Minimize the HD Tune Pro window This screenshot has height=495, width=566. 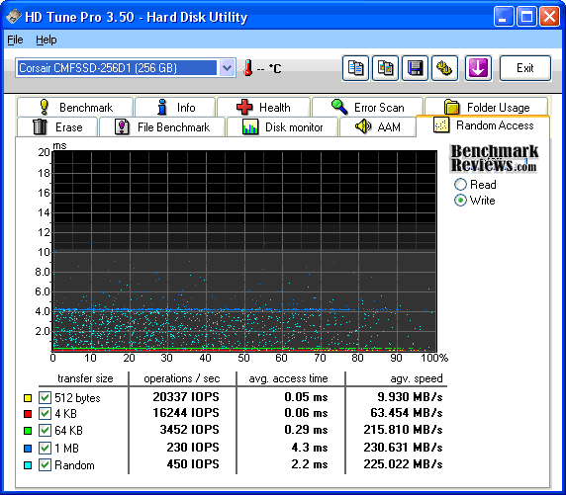(x=504, y=17)
